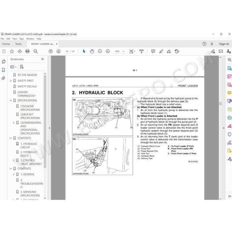This screenshot has width=232, height=232.
Task: Share a link to file
Action: 213,51
